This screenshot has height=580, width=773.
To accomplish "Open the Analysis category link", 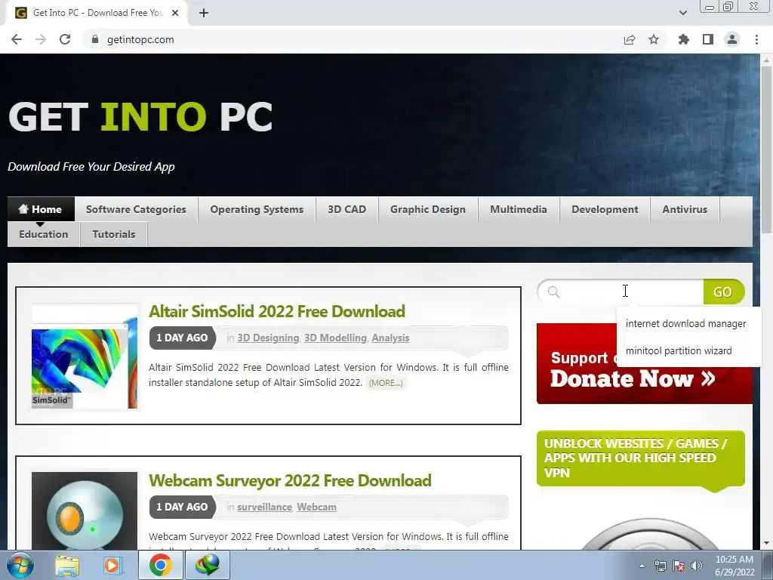I will coord(390,338).
